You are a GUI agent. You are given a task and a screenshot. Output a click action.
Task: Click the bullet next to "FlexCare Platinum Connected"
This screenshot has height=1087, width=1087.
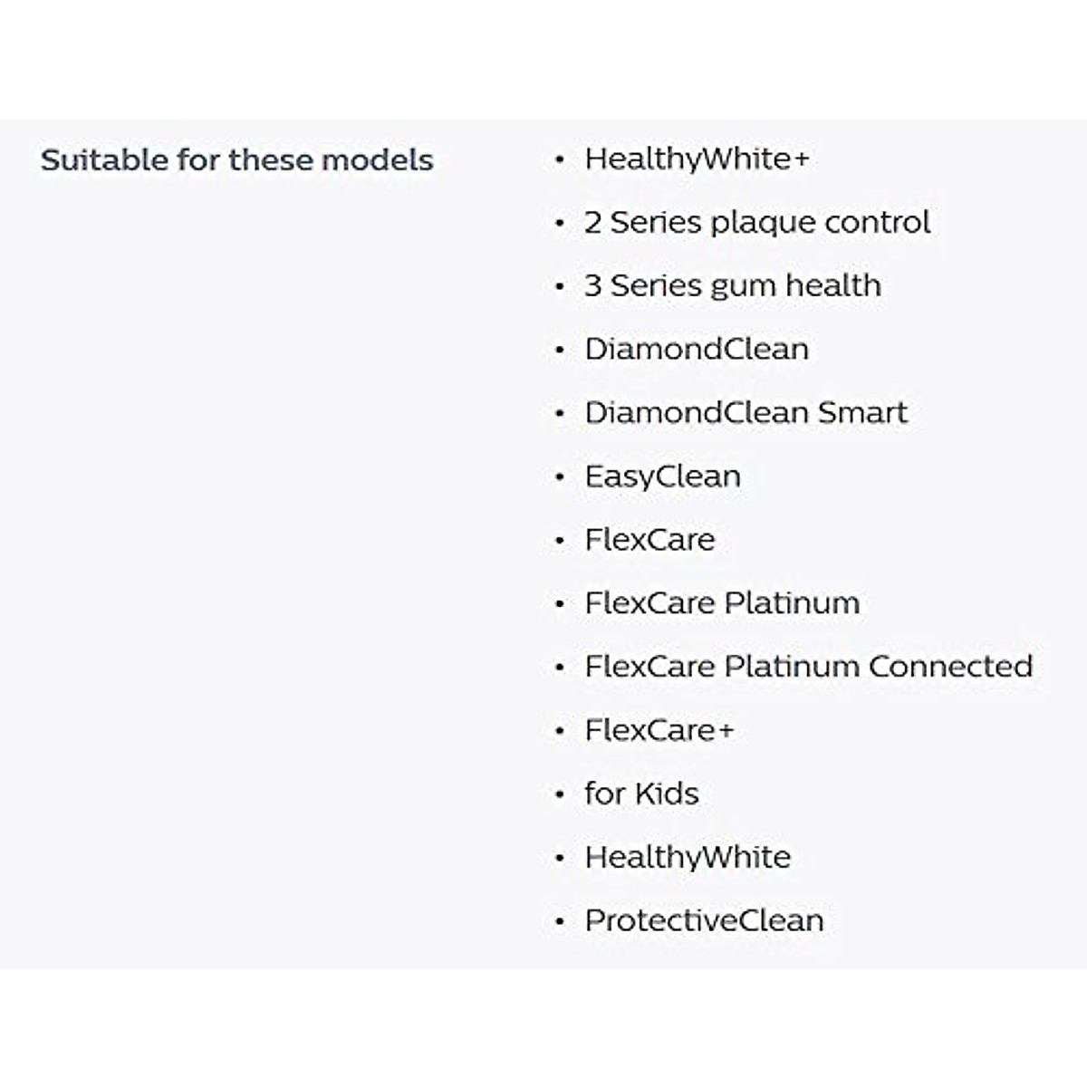tap(560, 669)
